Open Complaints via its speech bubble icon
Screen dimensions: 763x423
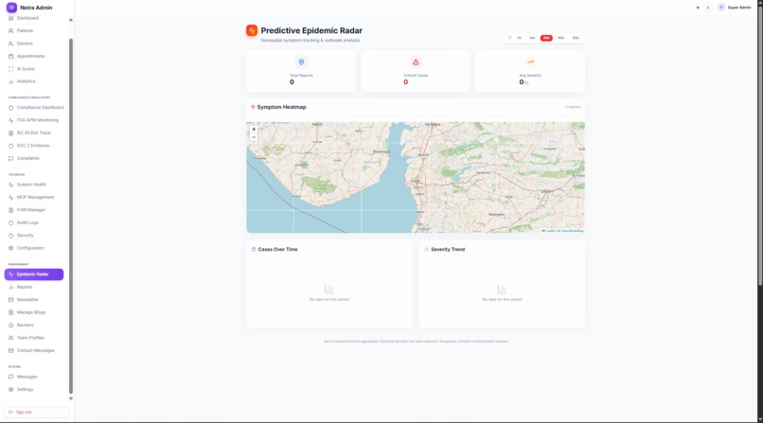click(10, 158)
